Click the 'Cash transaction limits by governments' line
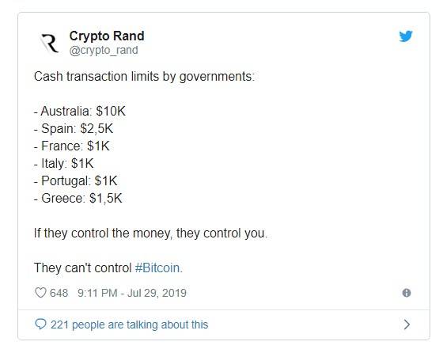Image resolution: width=443 pixels, height=353 pixels. [144, 77]
